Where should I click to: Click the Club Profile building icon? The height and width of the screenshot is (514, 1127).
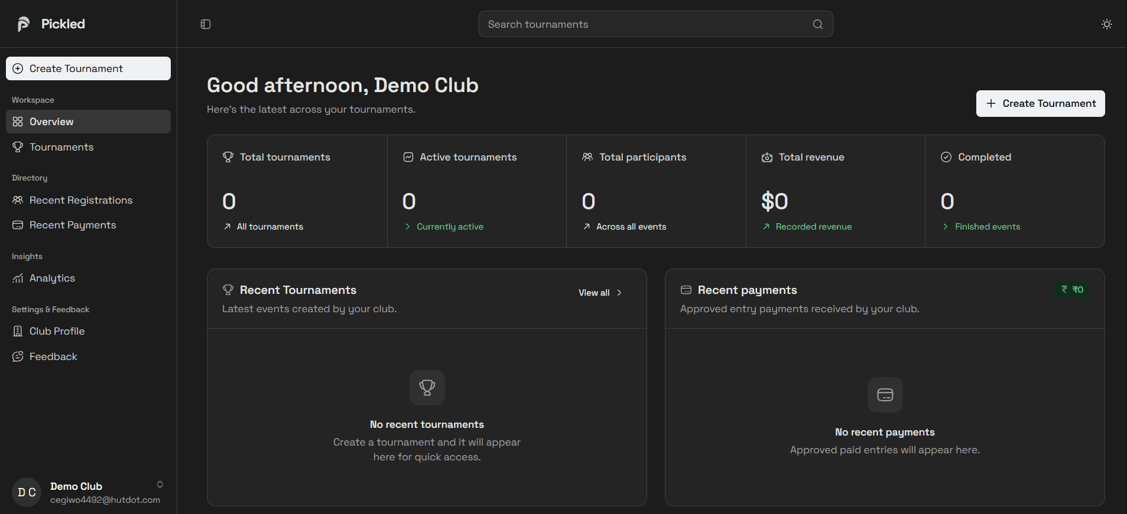18,331
